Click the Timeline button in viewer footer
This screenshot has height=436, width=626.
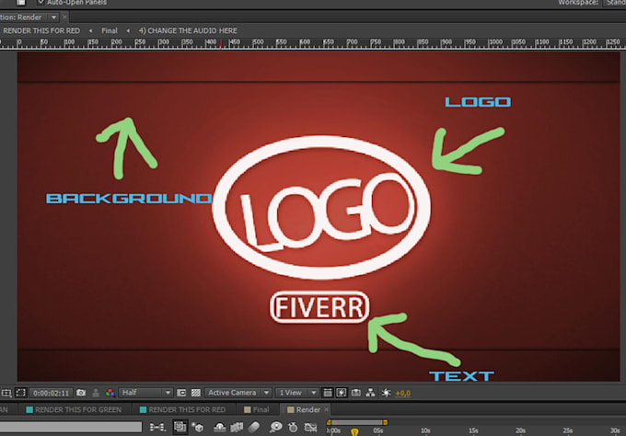356,393
